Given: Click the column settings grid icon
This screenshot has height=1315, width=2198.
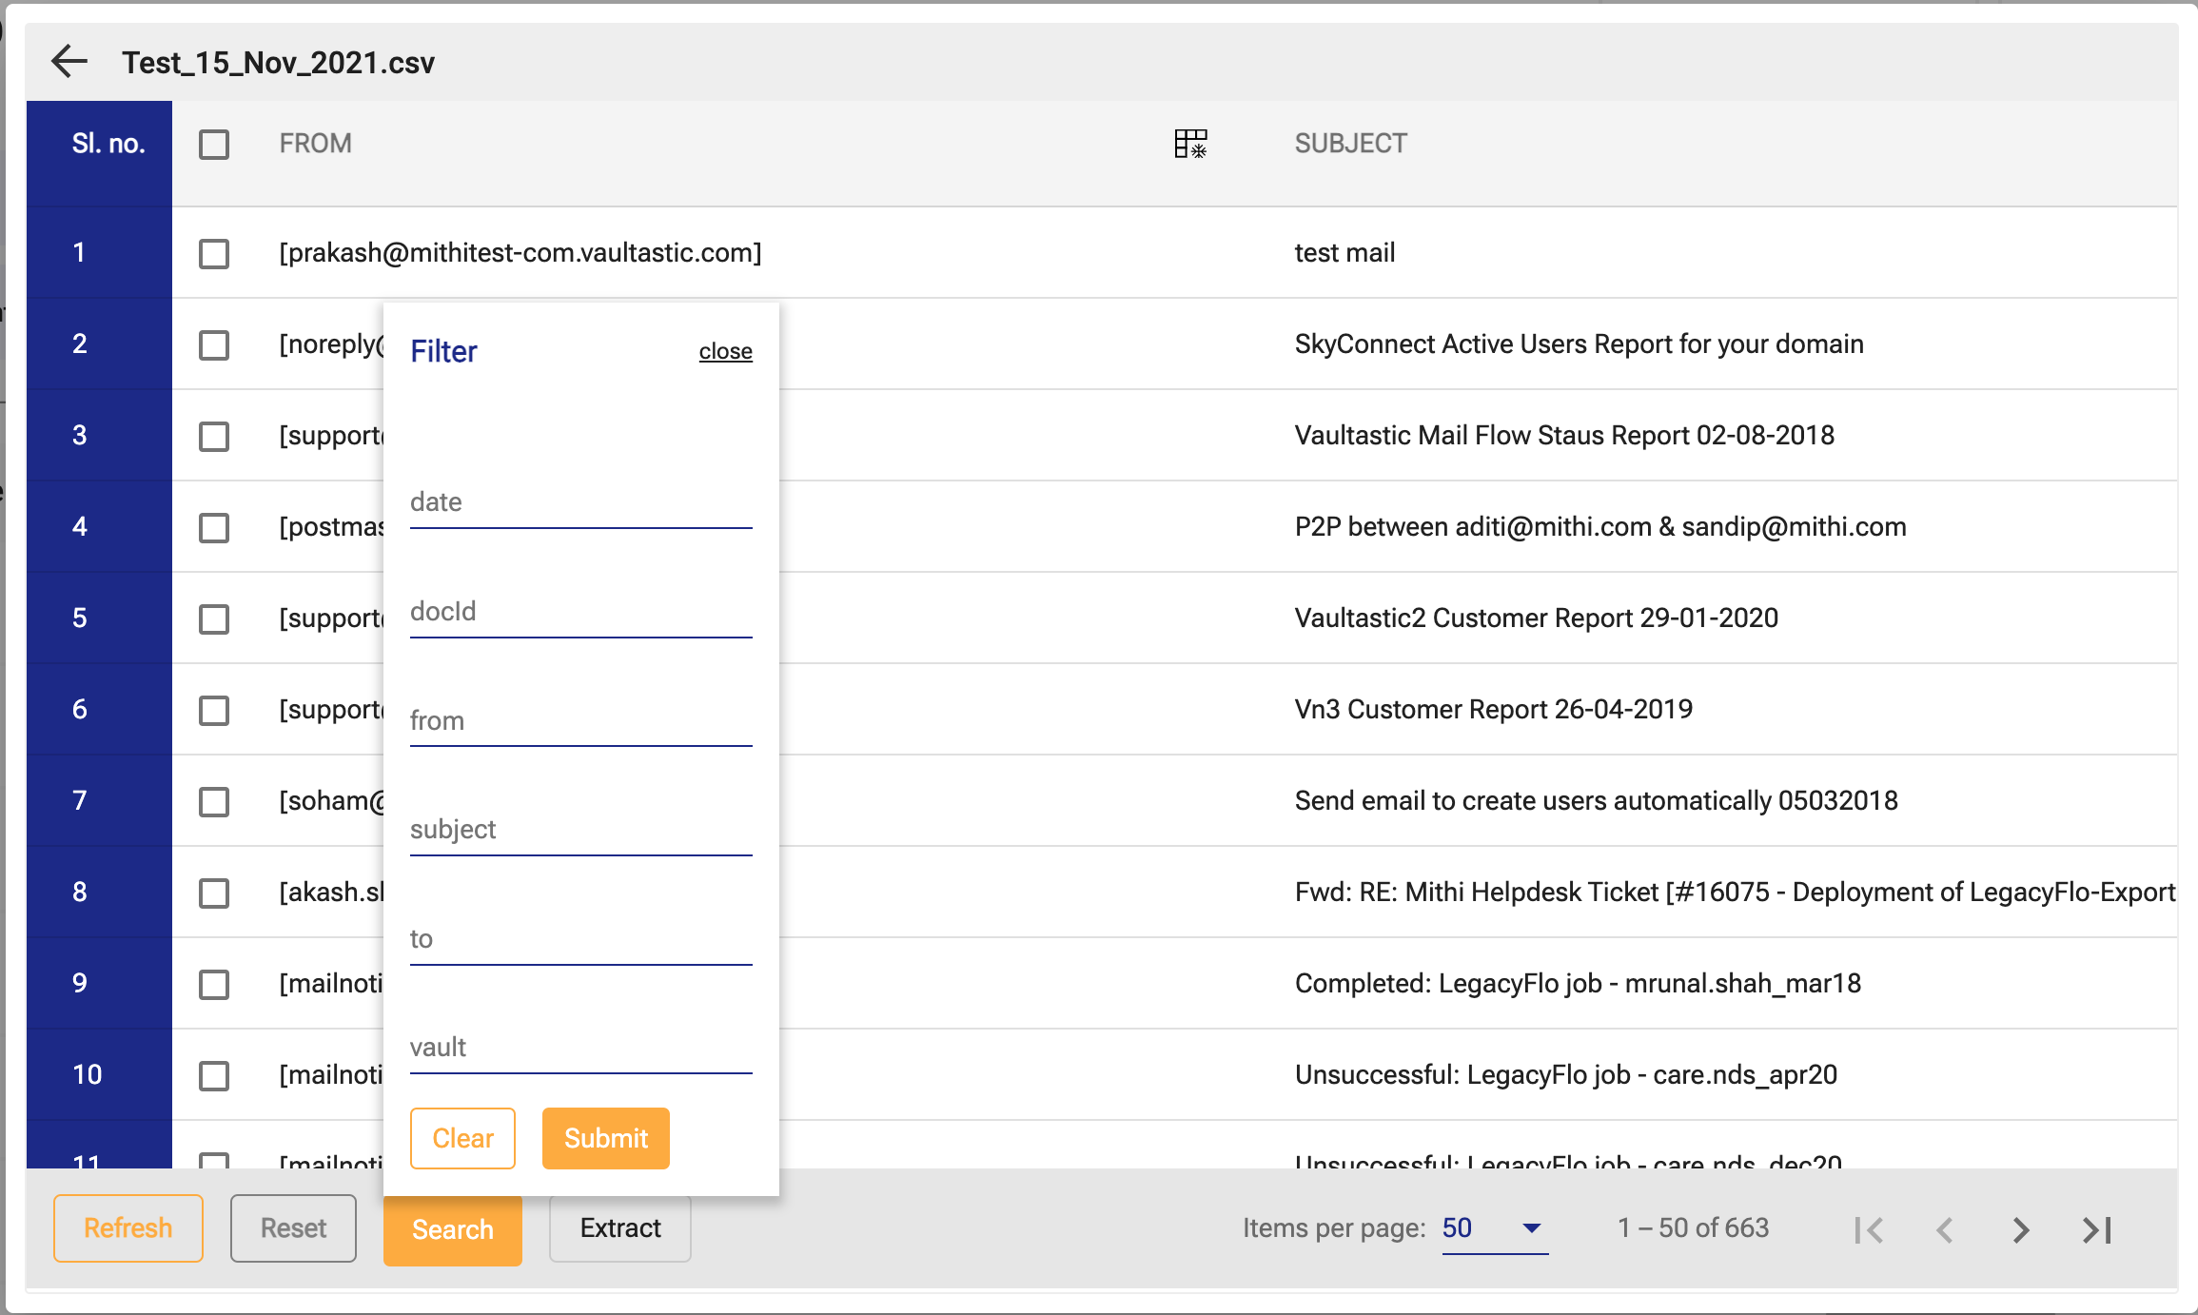Looking at the screenshot, I should pos(1190,144).
